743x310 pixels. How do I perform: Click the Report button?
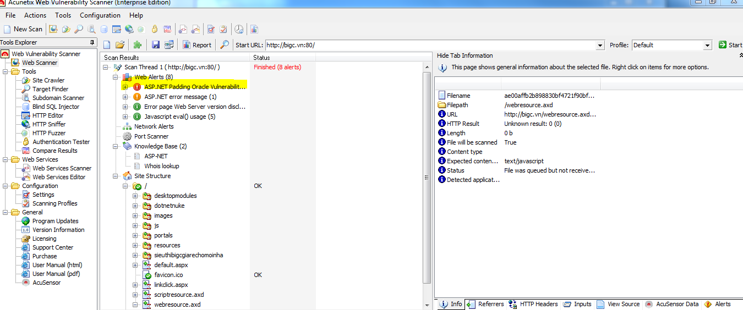(197, 45)
